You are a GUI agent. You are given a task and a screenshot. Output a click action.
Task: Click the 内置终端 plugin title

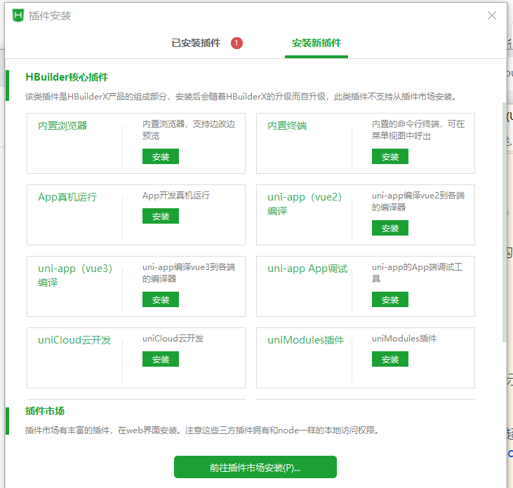(x=287, y=126)
